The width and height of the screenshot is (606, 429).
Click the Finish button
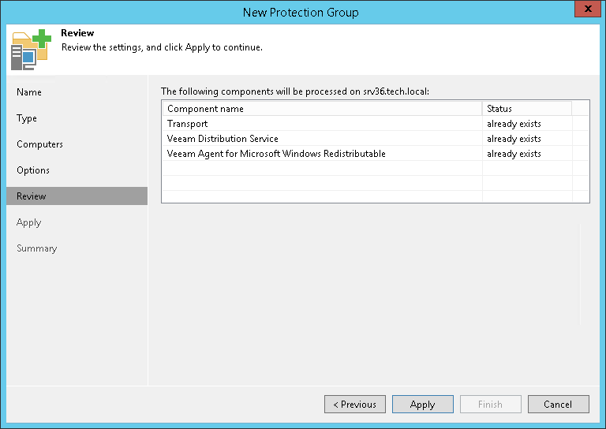(x=490, y=404)
